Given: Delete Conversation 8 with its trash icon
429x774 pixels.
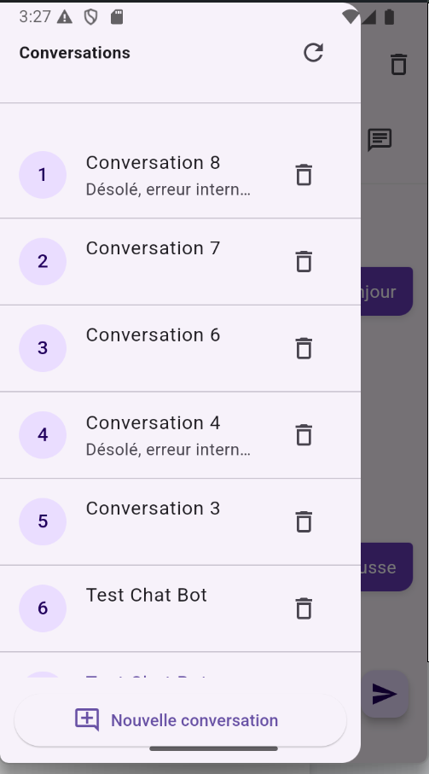Looking at the screenshot, I should point(304,175).
